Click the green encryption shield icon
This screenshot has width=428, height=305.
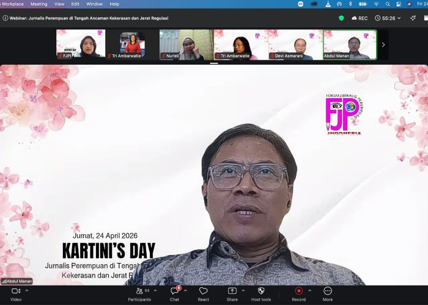coord(341,18)
